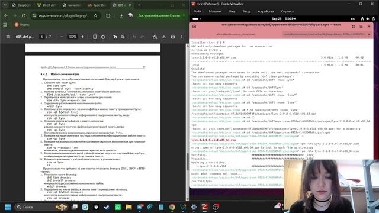379x213 pixels.
Task: Open WhatsApp from the taskbar
Action: point(118,207)
